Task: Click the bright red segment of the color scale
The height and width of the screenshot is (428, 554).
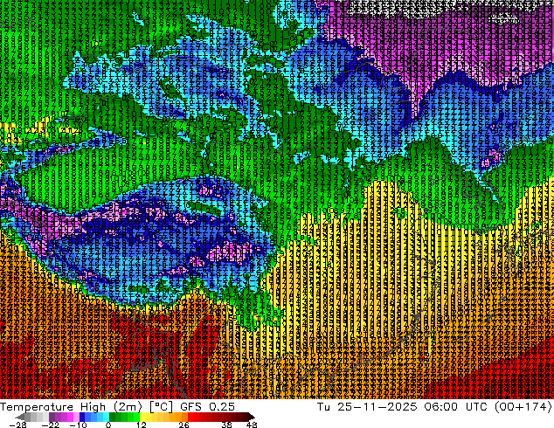Action: pyautogui.click(x=194, y=417)
